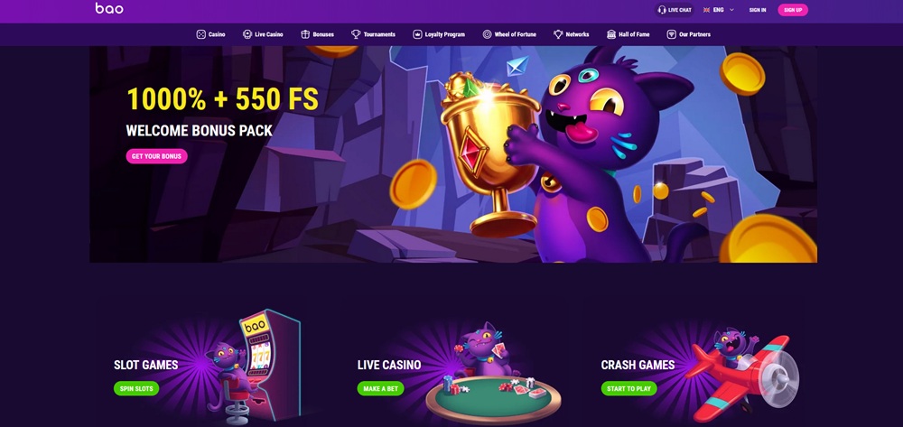Image resolution: width=903 pixels, height=427 pixels.
Task: Click the Our Partners icon
Action: [672, 34]
